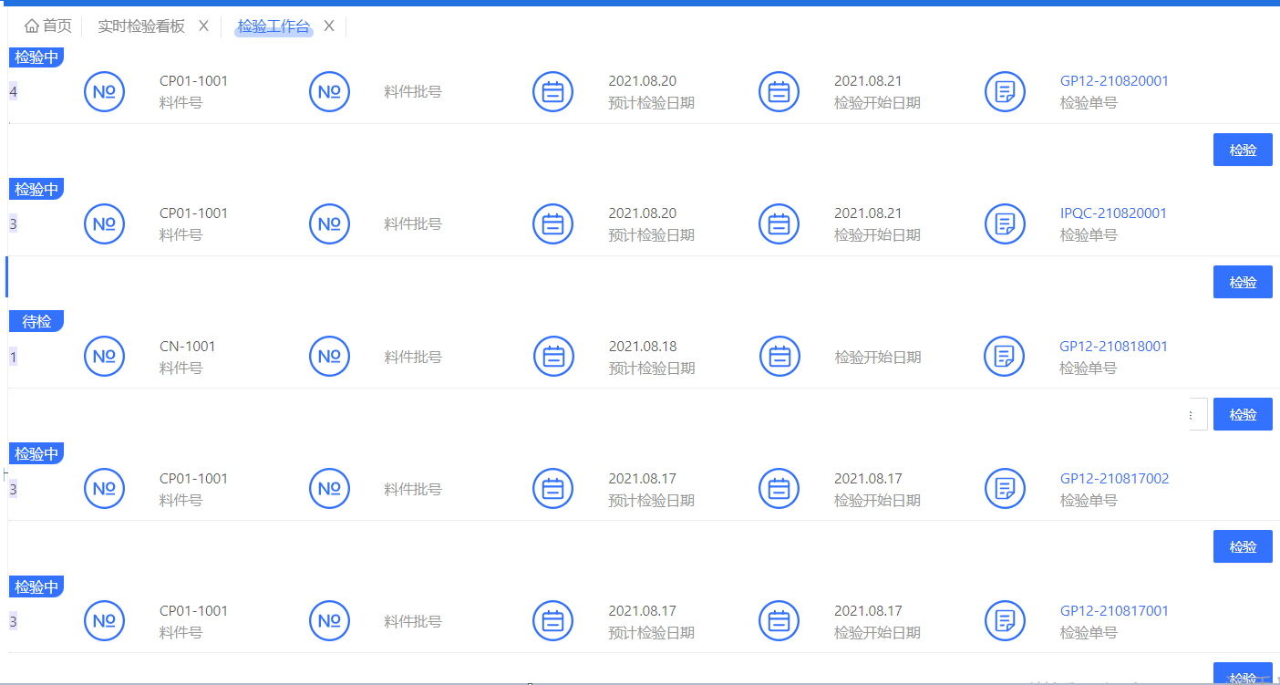Click CP01-1001 text in GP12-210817002 row
The width and height of the screenshot is (1280, 685).
point(194,479)
